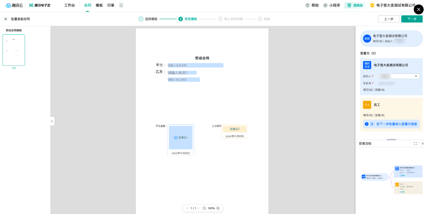Click the 签署方（2）heading
The height and width of the screenshot is (214, 425).
[368, 53]
